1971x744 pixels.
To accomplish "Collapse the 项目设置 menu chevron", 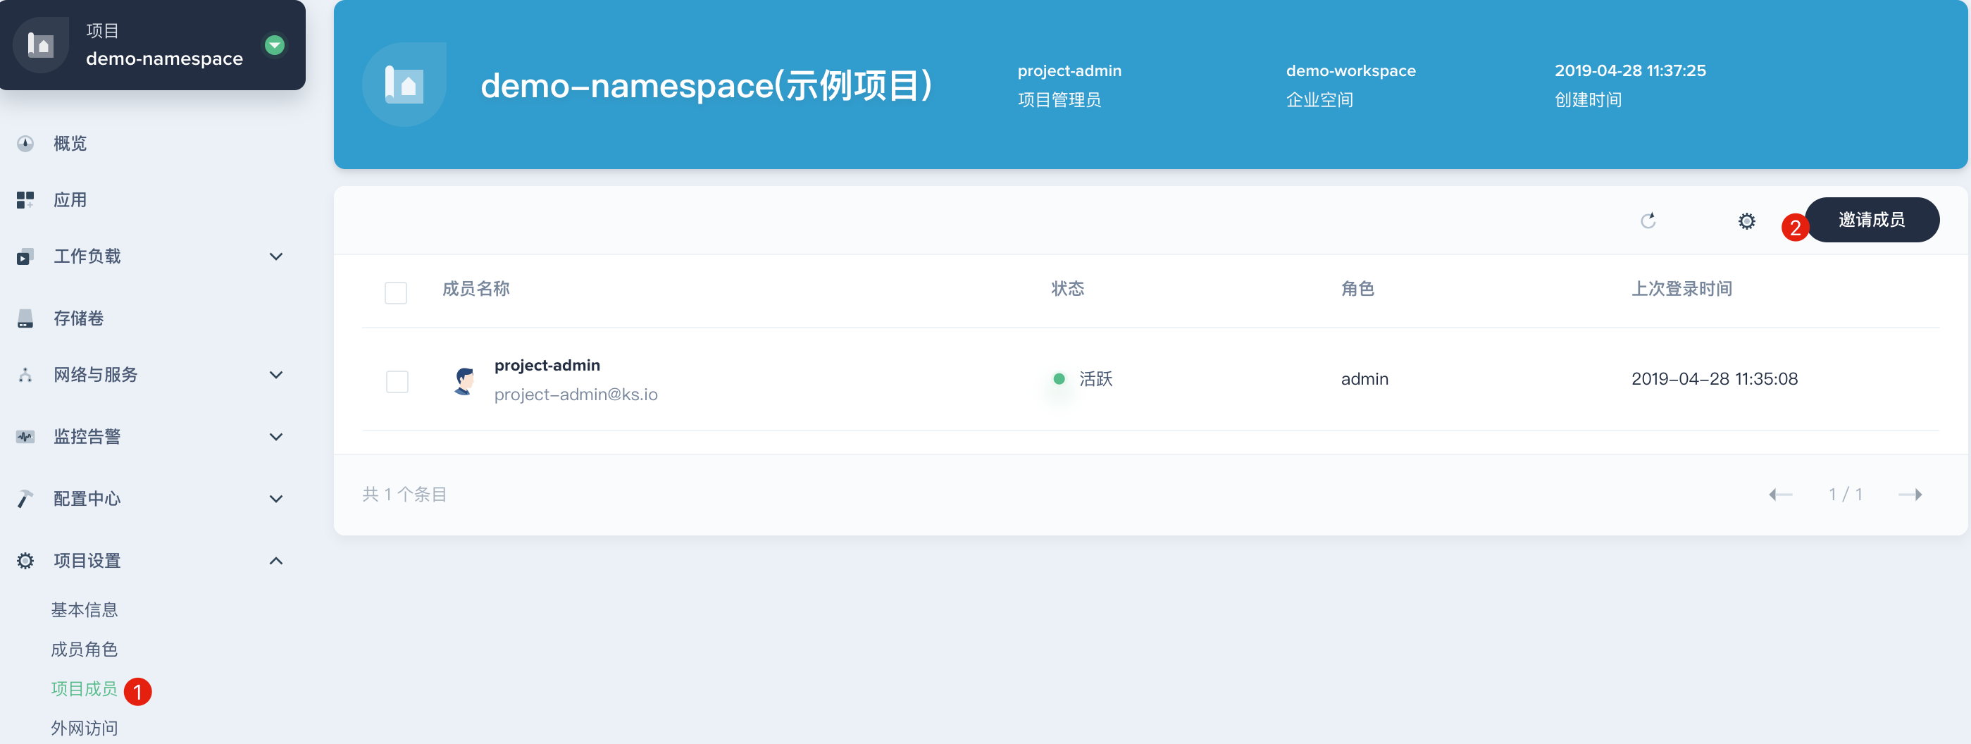I will pyautogui.click(x=276, y=561).
